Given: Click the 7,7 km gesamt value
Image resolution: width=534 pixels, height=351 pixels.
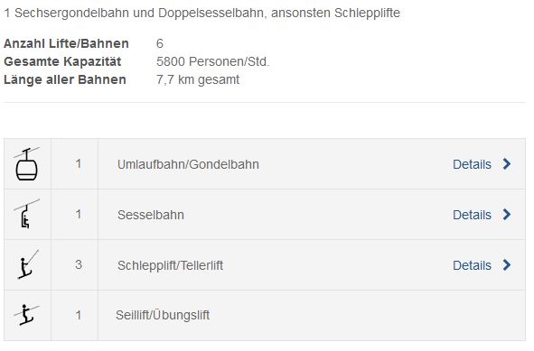Looking at the screenshot, I should [x=198, y=79].
